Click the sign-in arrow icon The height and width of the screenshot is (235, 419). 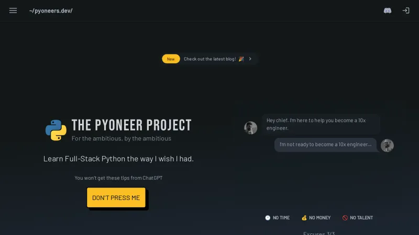[x=405, y=10]
